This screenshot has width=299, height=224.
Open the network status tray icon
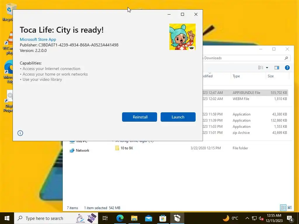coord(254,218)
